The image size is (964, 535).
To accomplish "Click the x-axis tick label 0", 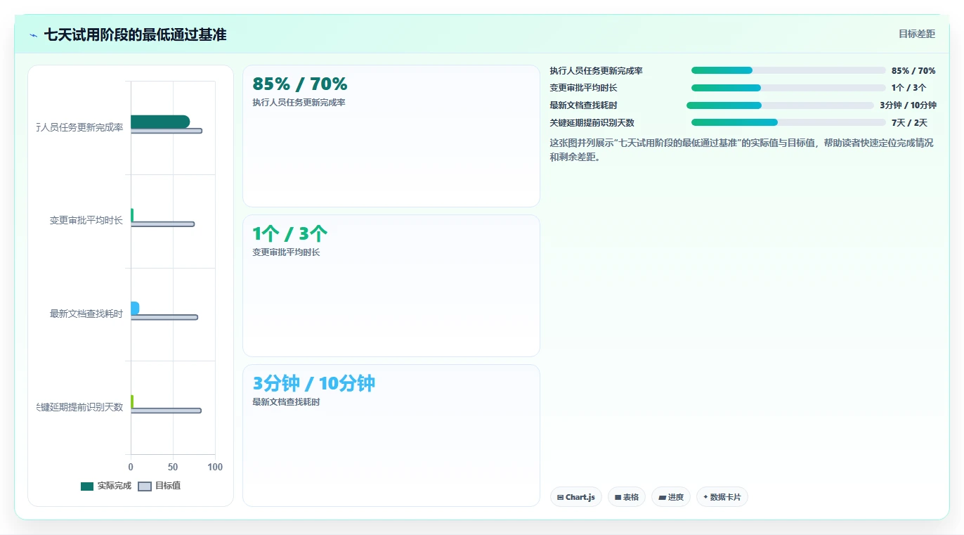I will pos(131,467).
